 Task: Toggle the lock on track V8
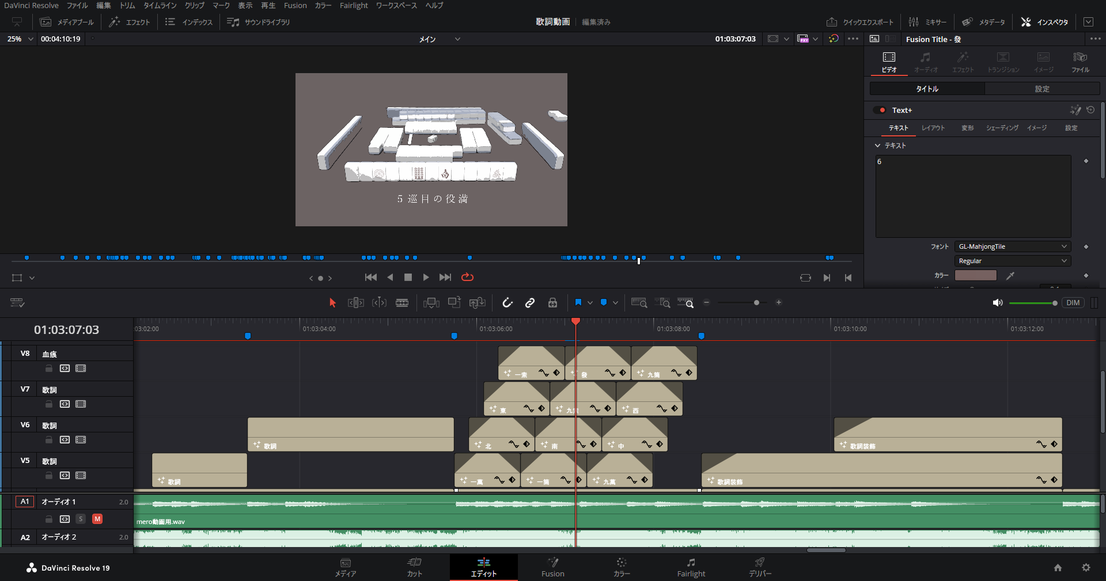click(x=49, y=369)
